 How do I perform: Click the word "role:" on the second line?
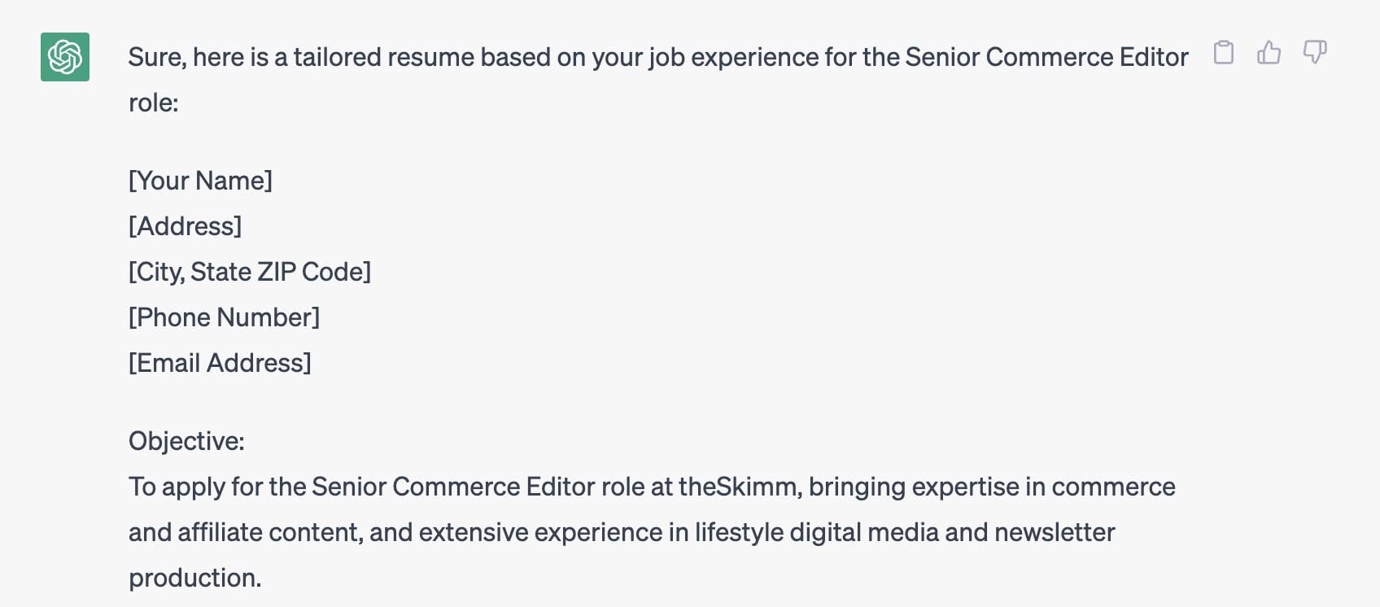tap(154, 103)
